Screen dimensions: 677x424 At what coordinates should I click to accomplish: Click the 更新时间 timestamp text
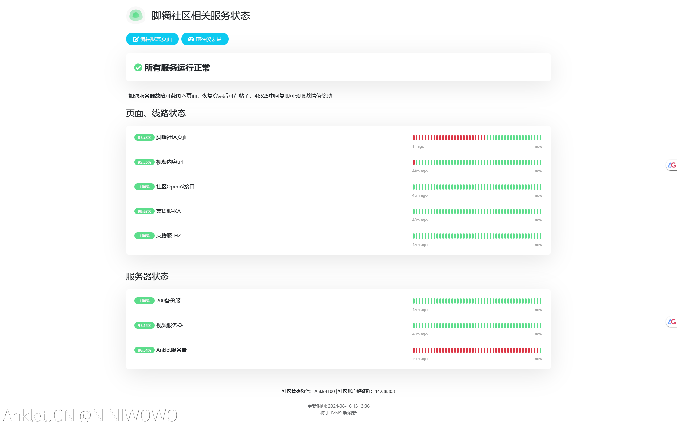click(338, 406)
